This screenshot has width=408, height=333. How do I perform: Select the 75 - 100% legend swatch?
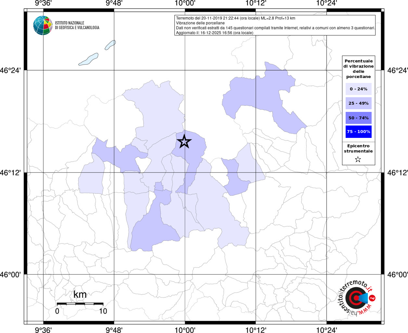coord(359,132)
